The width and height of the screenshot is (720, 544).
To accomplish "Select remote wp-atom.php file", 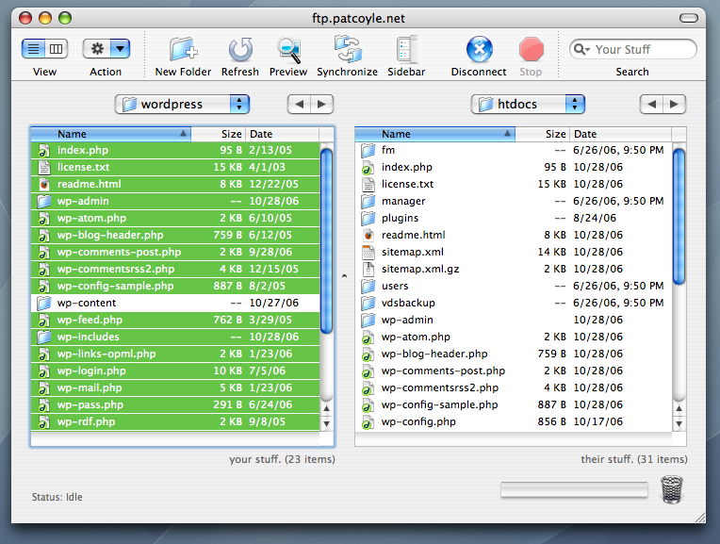I will pos(514,338).
